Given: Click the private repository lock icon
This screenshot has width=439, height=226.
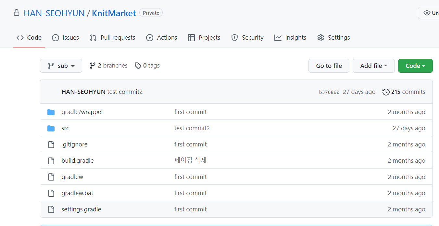Looking at the screenshot, I should tap(17, 13).
